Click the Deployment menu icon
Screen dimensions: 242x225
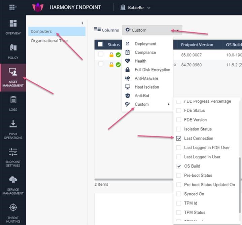(x=128, y=44)
